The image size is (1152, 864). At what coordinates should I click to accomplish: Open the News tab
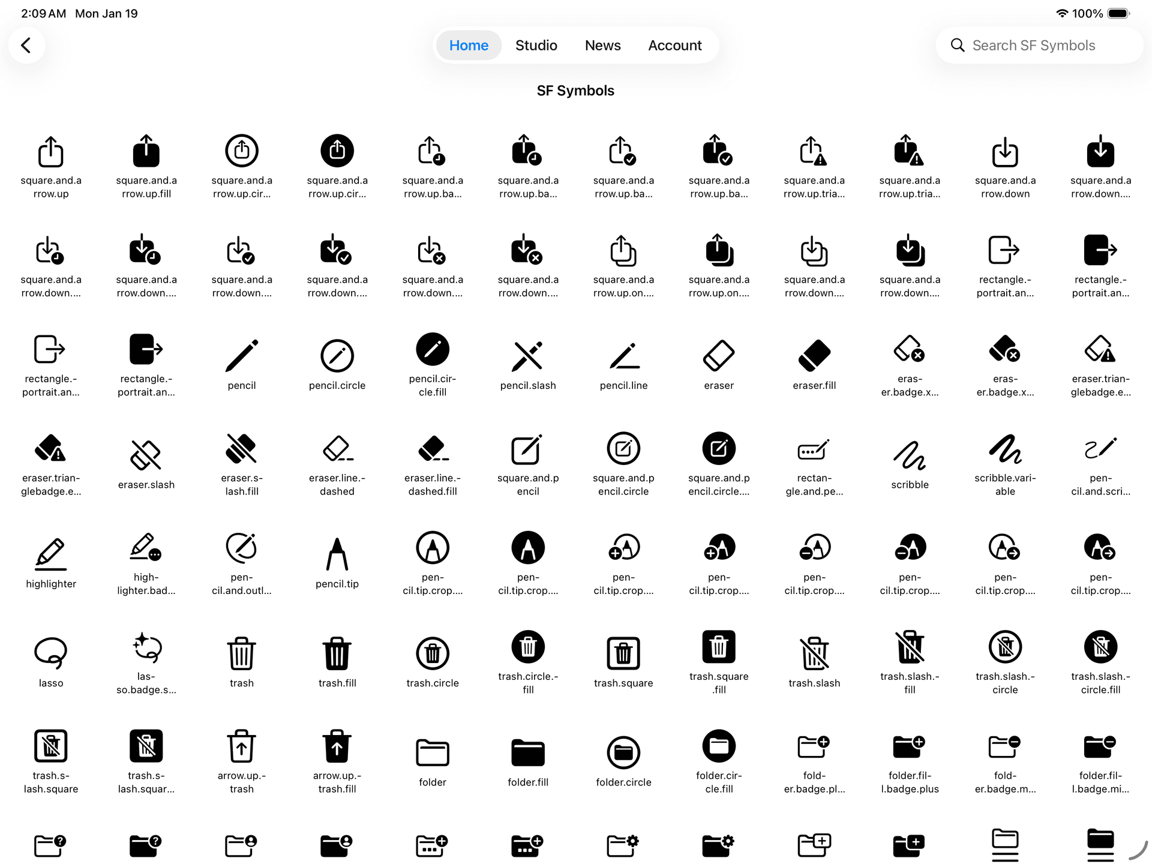[x=602, y=45]
